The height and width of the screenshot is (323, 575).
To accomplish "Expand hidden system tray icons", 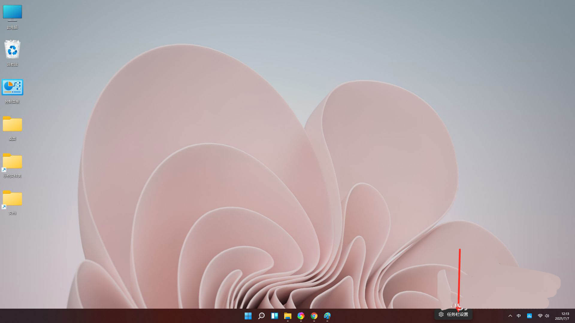I will (510, 316).
